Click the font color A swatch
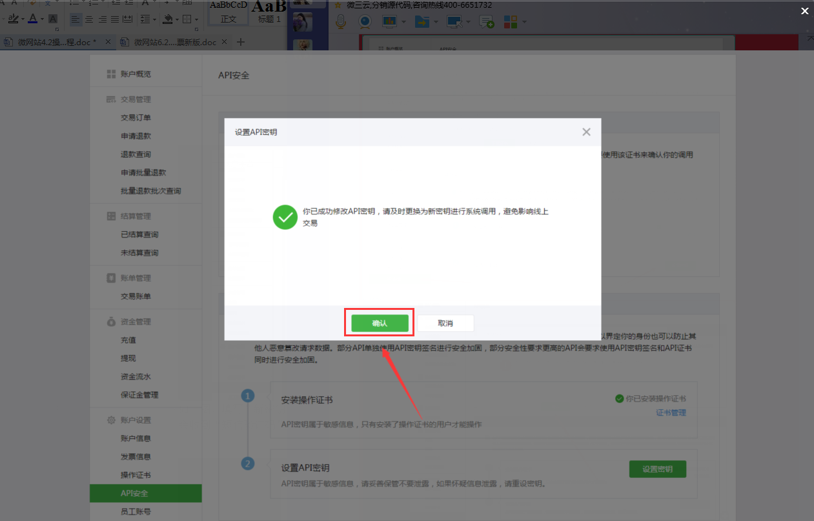Screen dimensions: 814x521 pyautogui.click(x=32, y=19)
